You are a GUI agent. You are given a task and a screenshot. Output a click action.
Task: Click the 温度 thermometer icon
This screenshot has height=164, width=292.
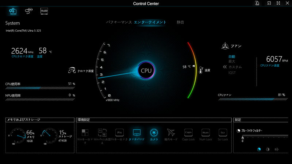click(201, 70)
